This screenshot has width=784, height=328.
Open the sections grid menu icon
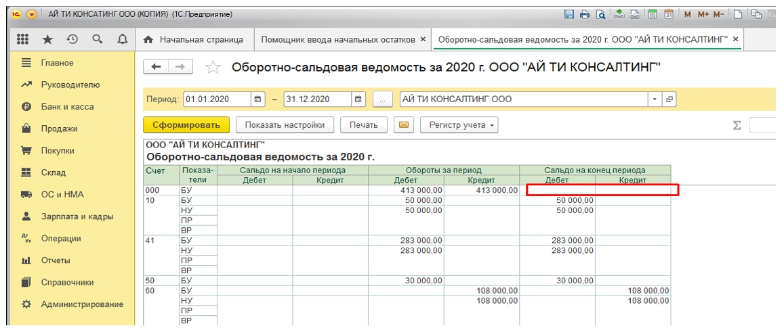tap(22, 39)
